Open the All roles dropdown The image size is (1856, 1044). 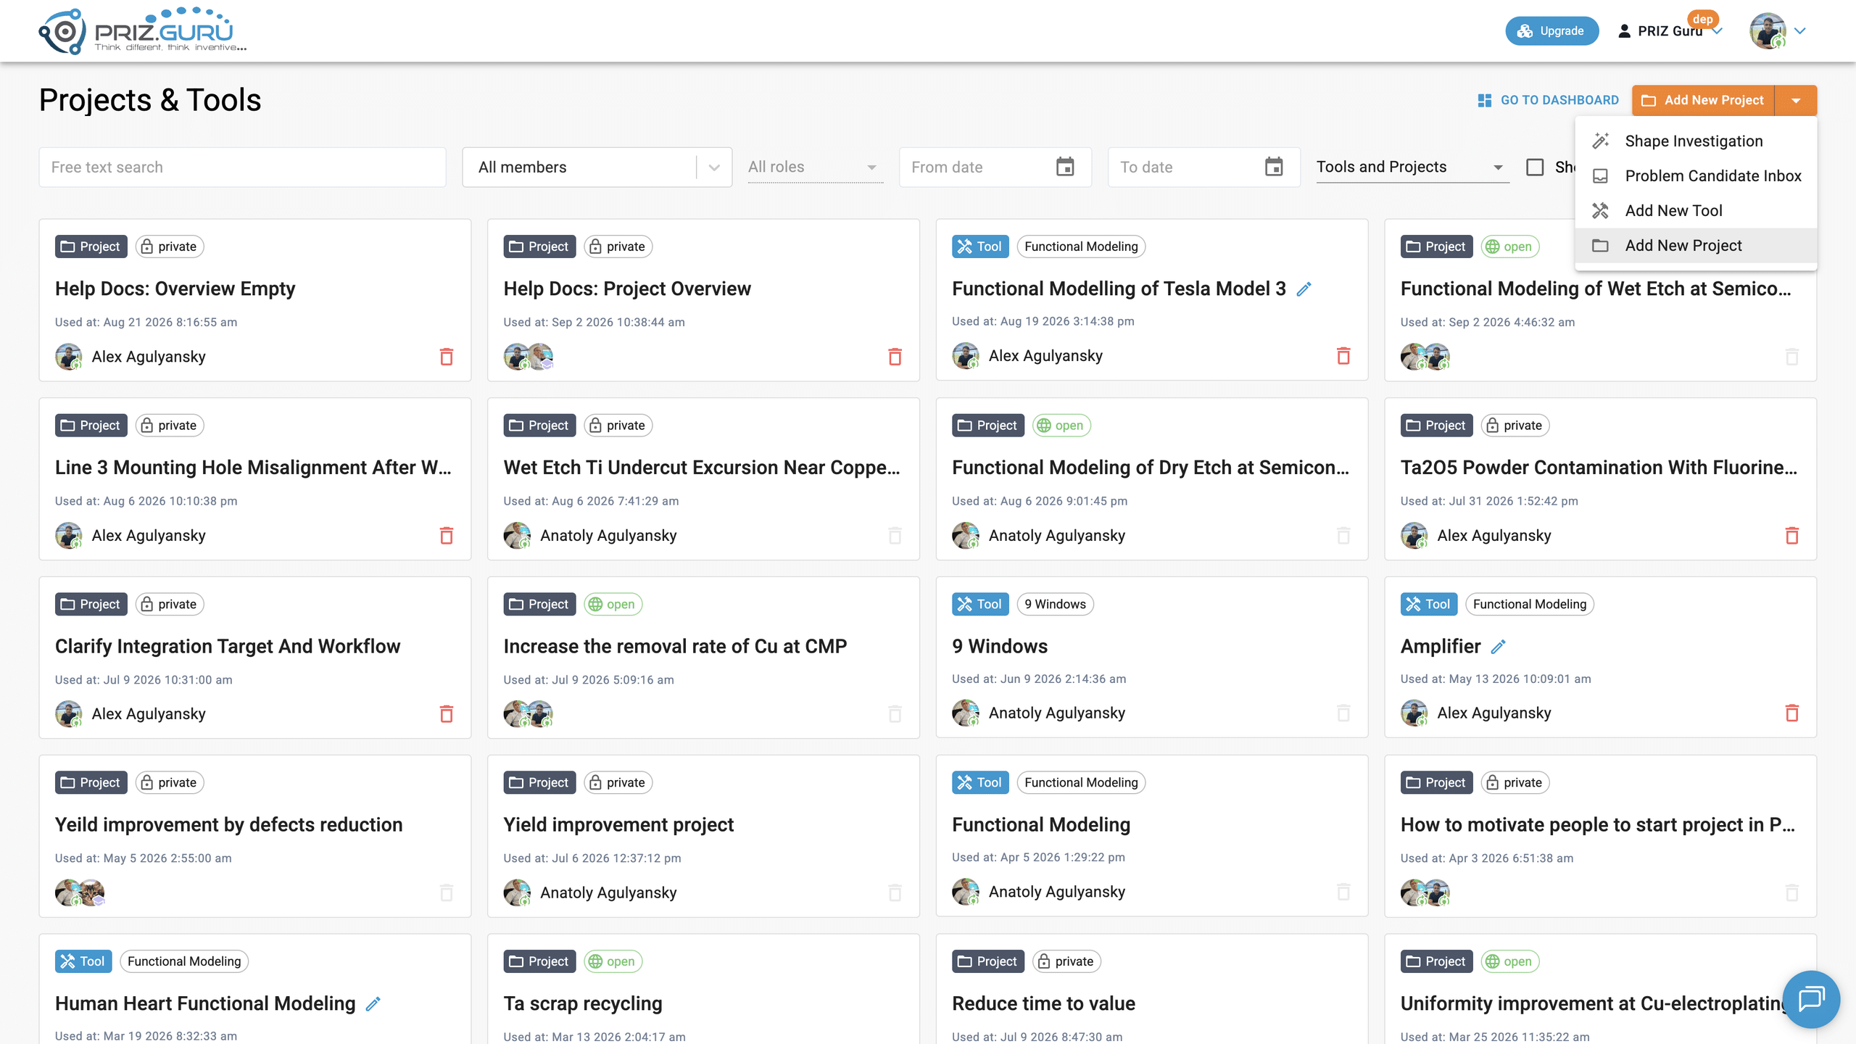click(815, 167)
